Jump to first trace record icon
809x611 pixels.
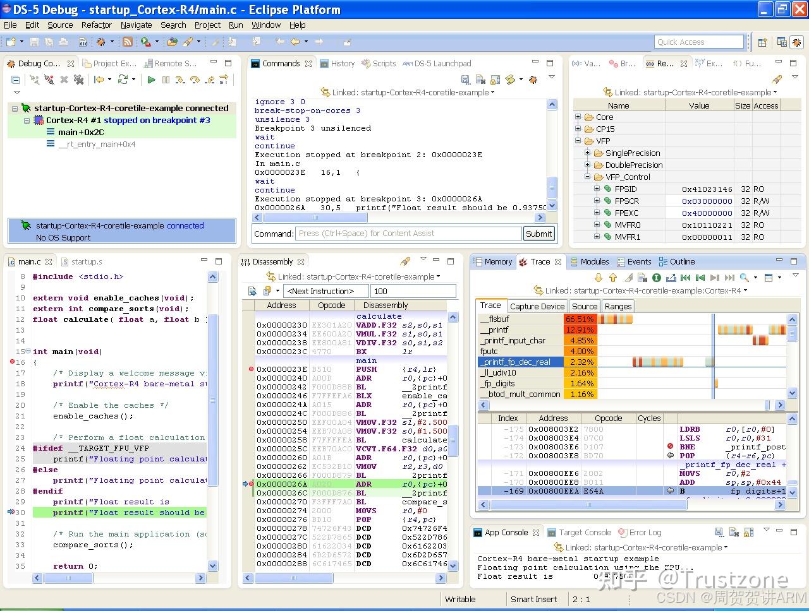pyautogui.click(x=685, y=278)
